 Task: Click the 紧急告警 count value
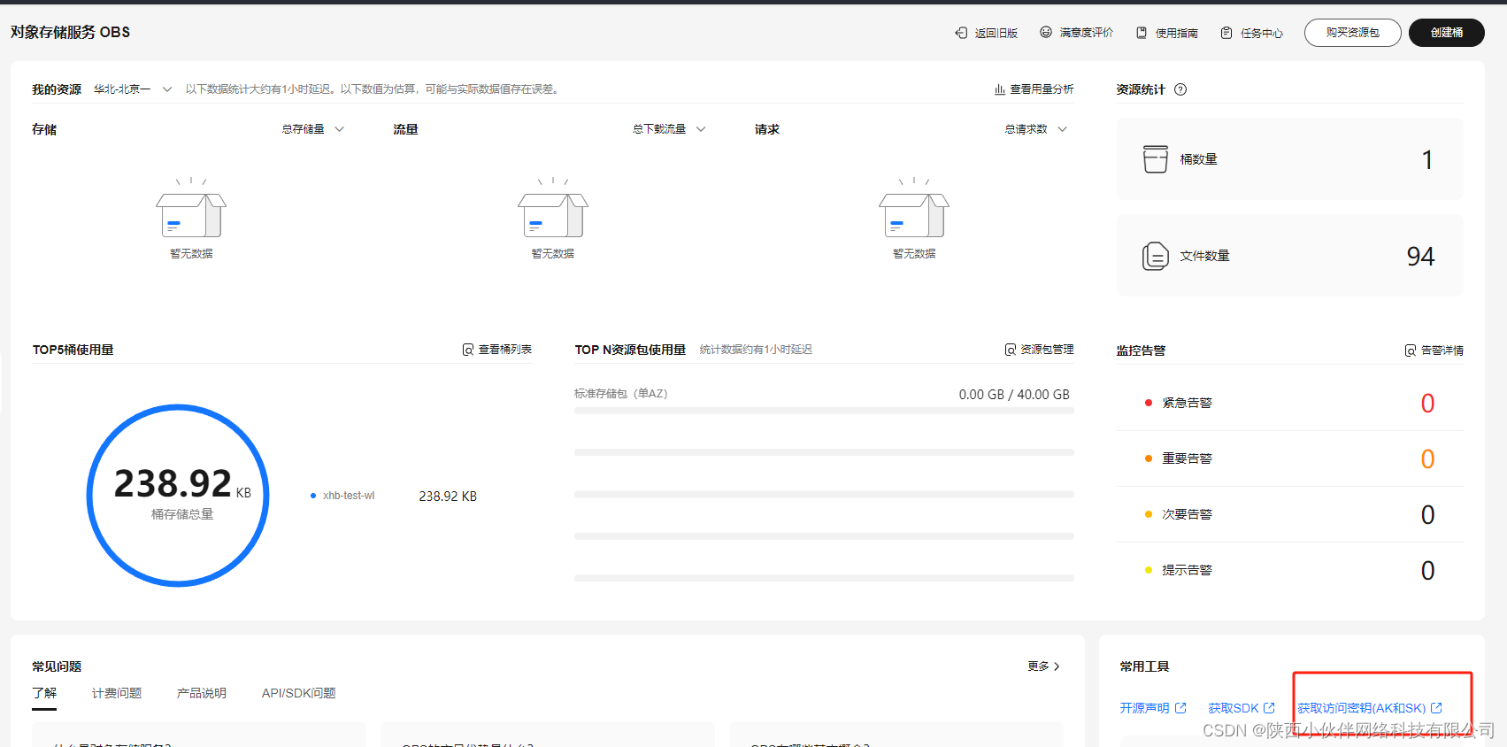point(1427,404)
